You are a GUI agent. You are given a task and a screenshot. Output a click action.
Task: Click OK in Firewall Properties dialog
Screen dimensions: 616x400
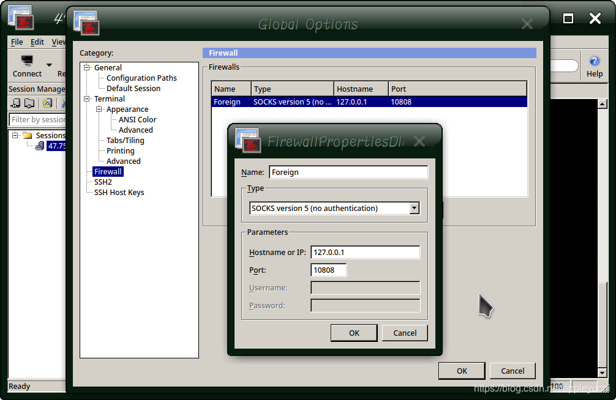tap(354, 333)
